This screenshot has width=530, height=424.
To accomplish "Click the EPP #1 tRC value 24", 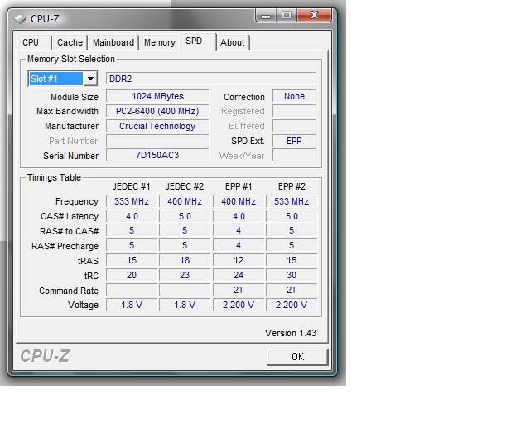I will coord(238,275).
